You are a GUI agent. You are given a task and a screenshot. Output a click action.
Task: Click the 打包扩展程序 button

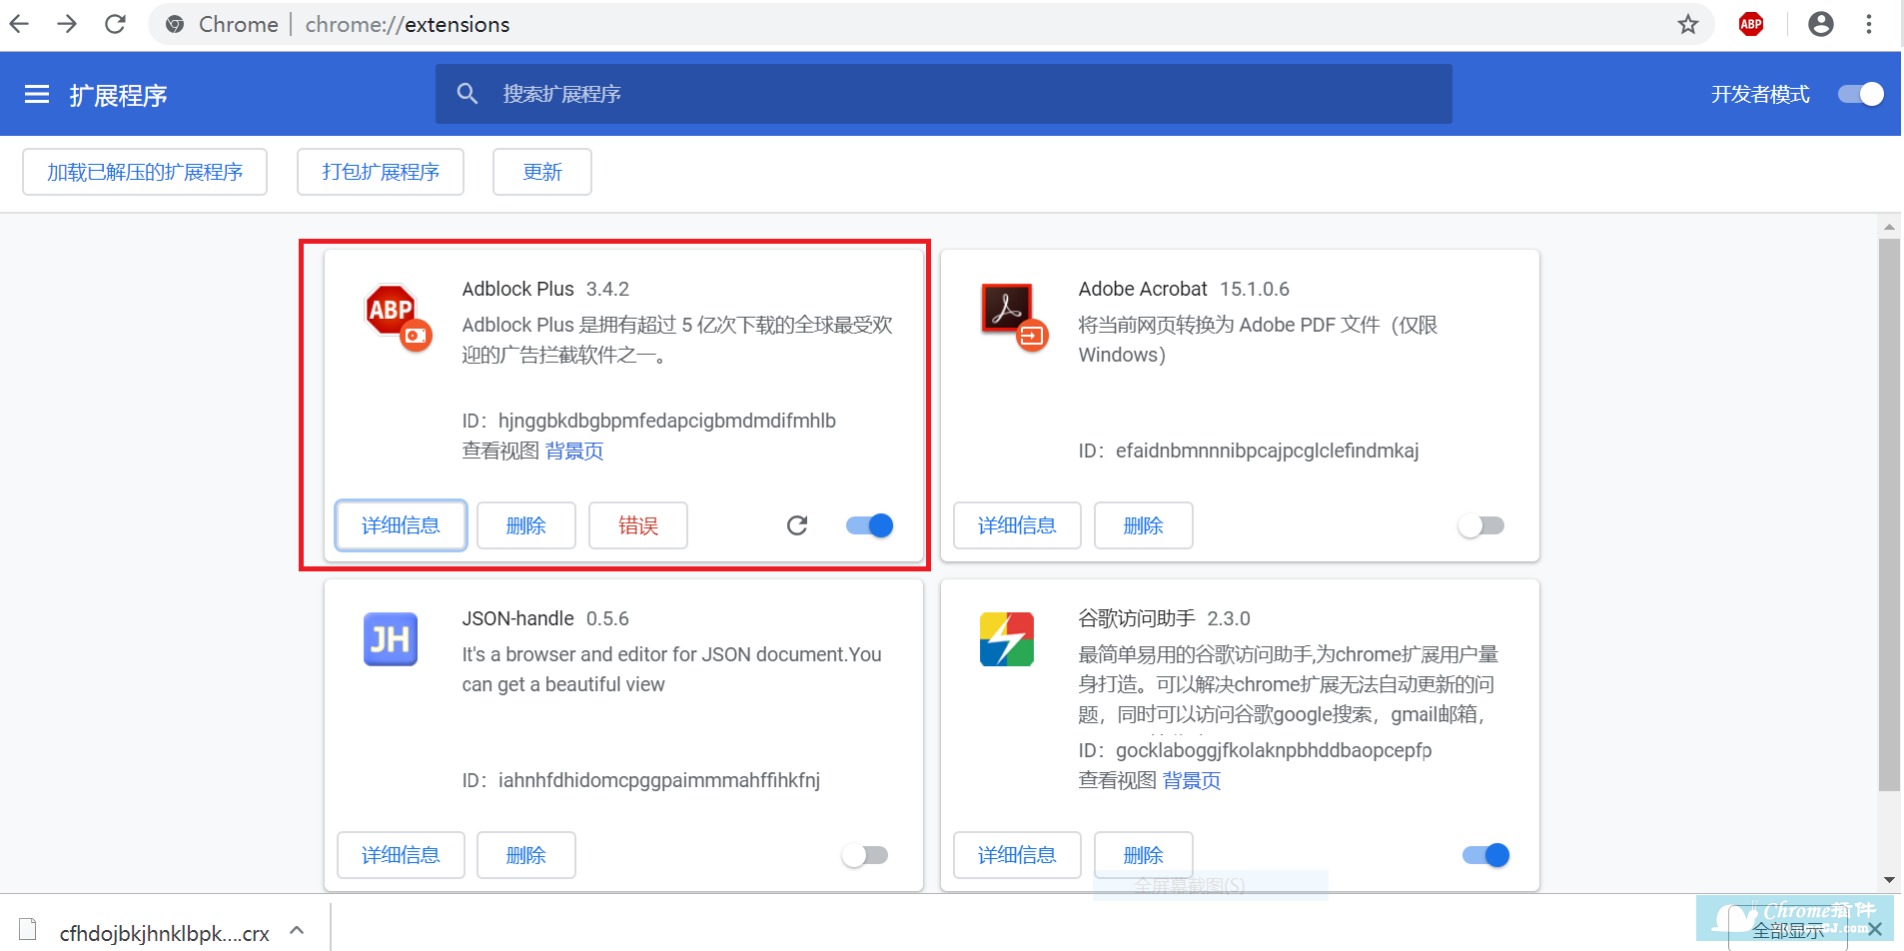coord(381,172)
